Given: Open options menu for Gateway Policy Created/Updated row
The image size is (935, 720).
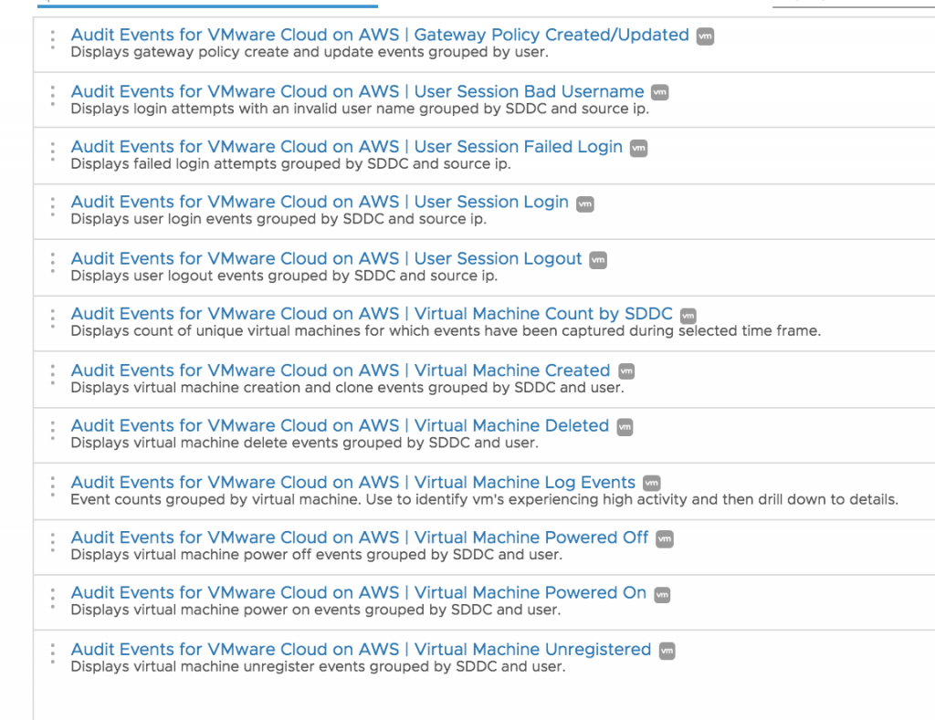Looking at the screenshot, I should [52, 39].
